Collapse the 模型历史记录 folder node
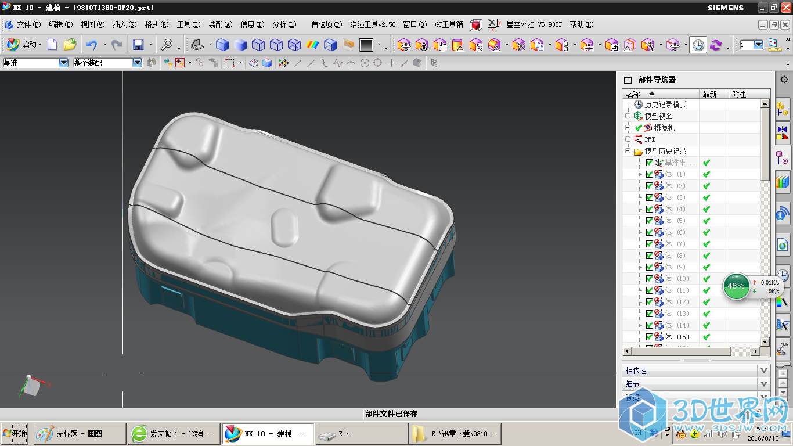The width and height of the screenshot is (793, 446). click(628, 151)
